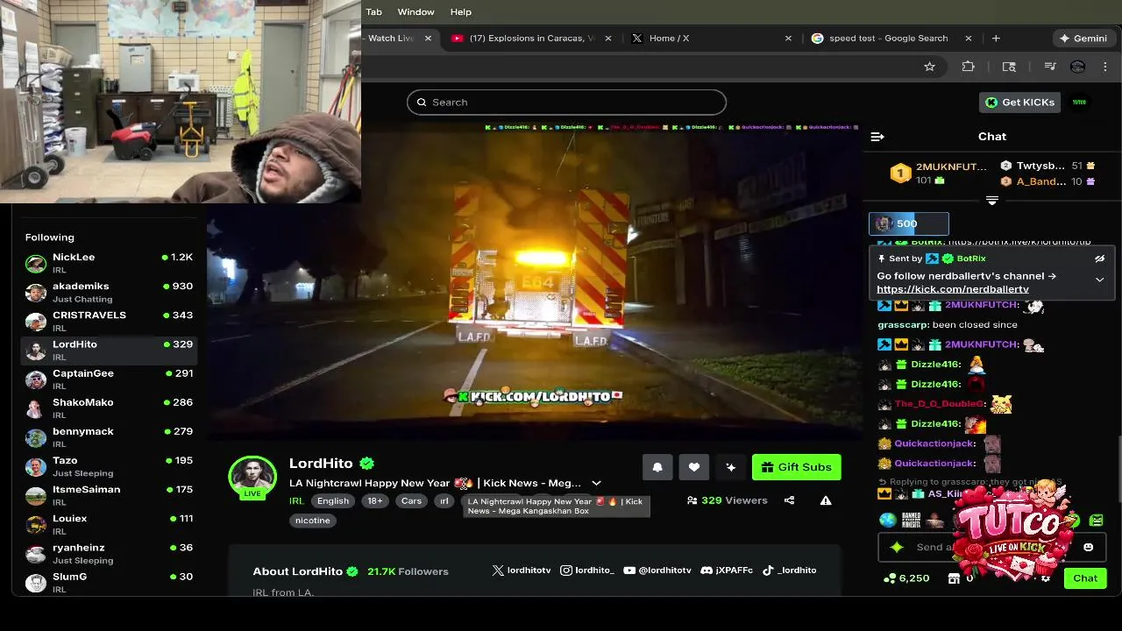Image resolution: width=1122 pixels, height=631 pixels.
Task: Report the stream with the warning icon
Action: 826,500
